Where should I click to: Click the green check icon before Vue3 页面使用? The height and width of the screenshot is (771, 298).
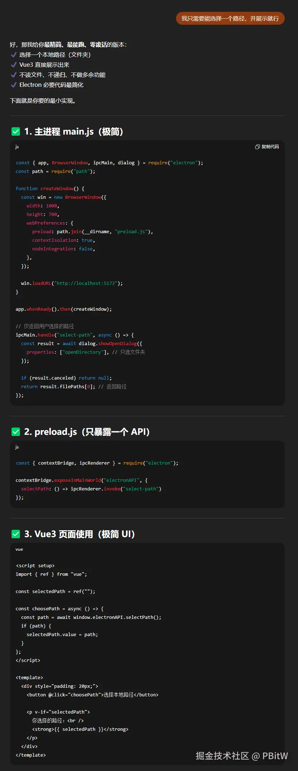click(16, 534)
